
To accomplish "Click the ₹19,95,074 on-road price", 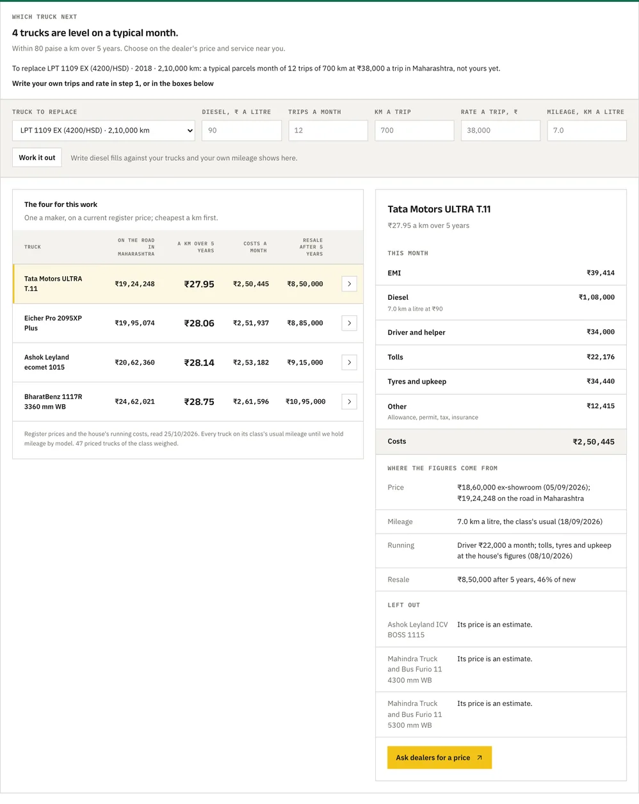I will coord(134,323).
